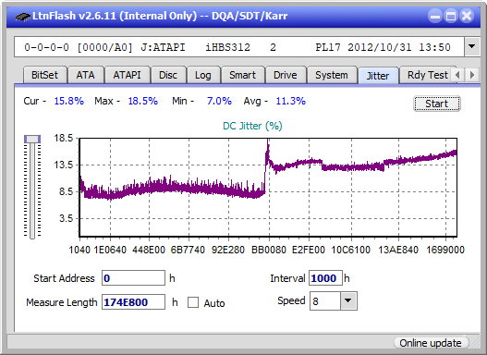Select the Jitter tab
The height and width of the screenshot is (355, 487).
point(378,76)
